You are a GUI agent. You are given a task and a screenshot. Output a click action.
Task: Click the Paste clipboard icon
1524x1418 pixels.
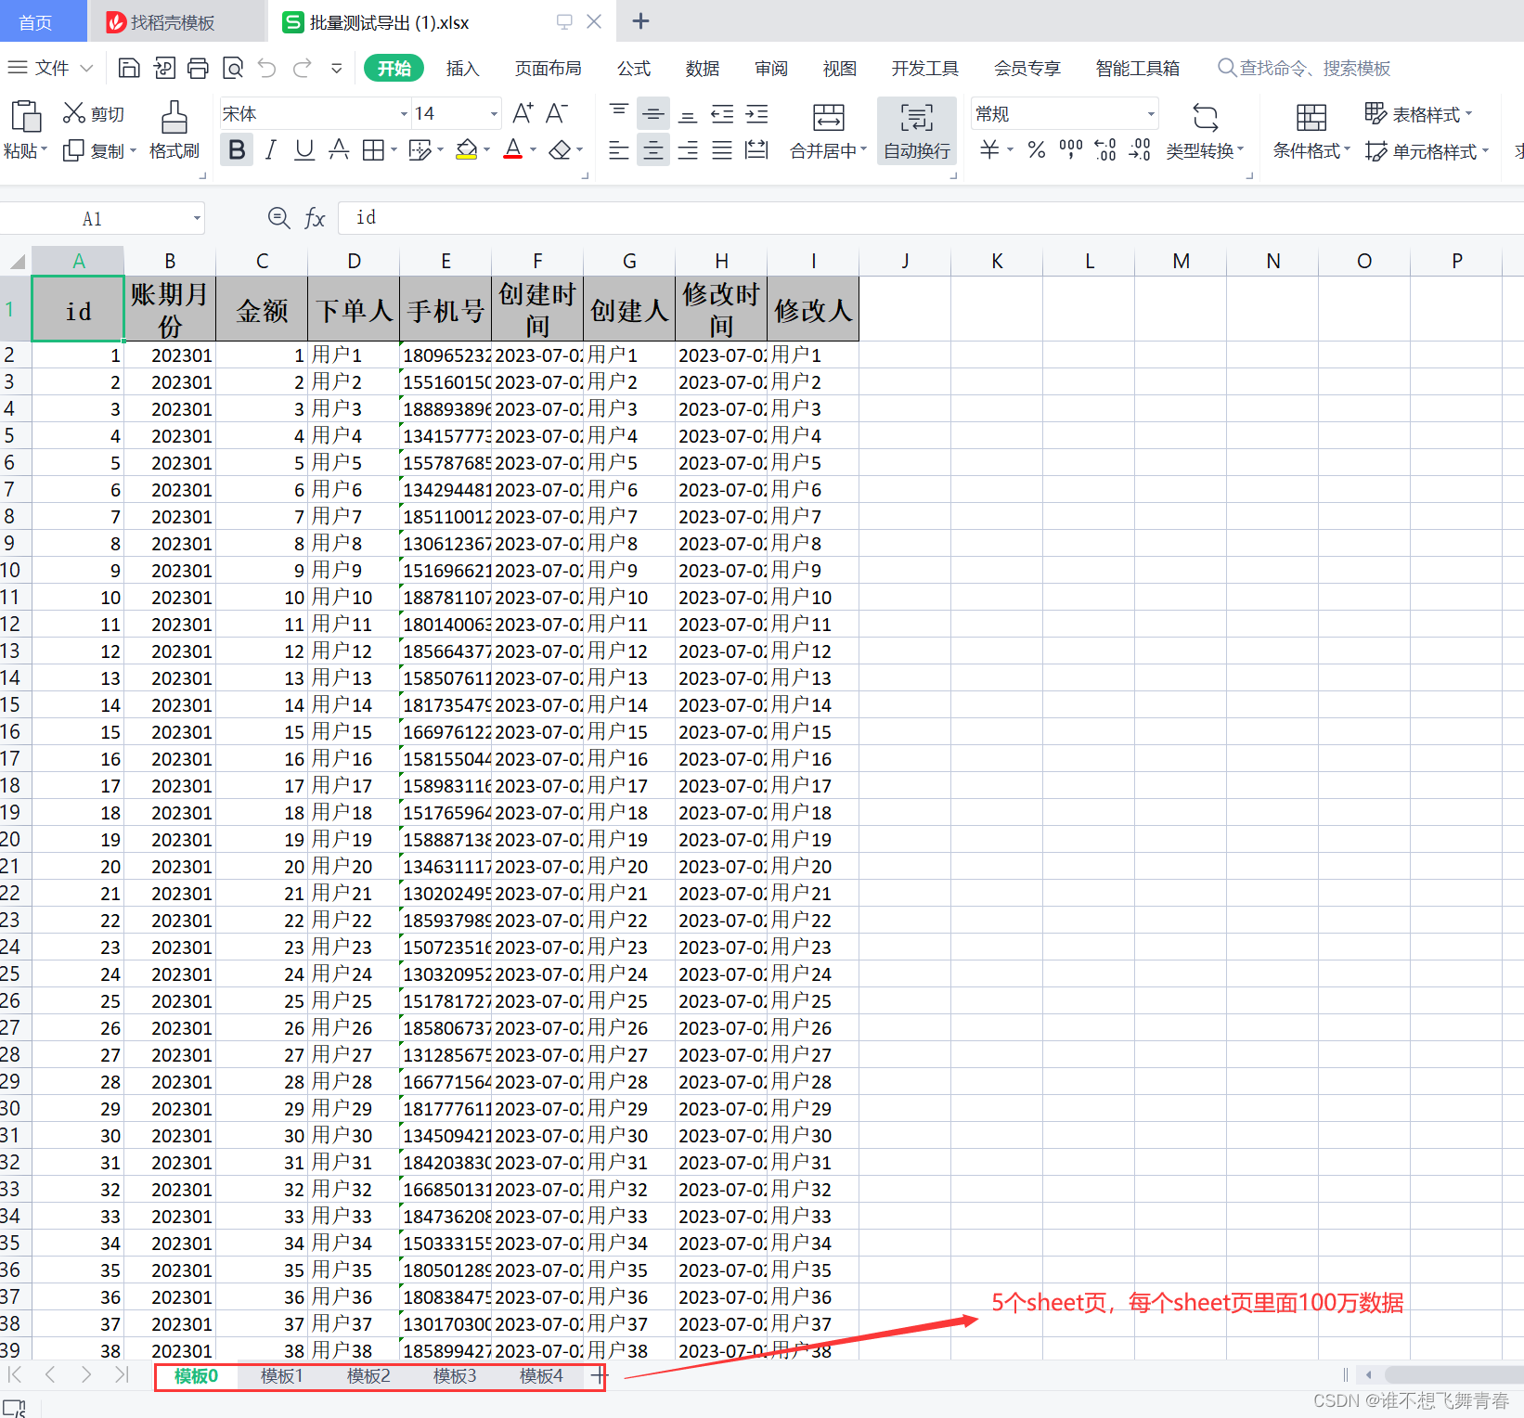click(25, 117)
